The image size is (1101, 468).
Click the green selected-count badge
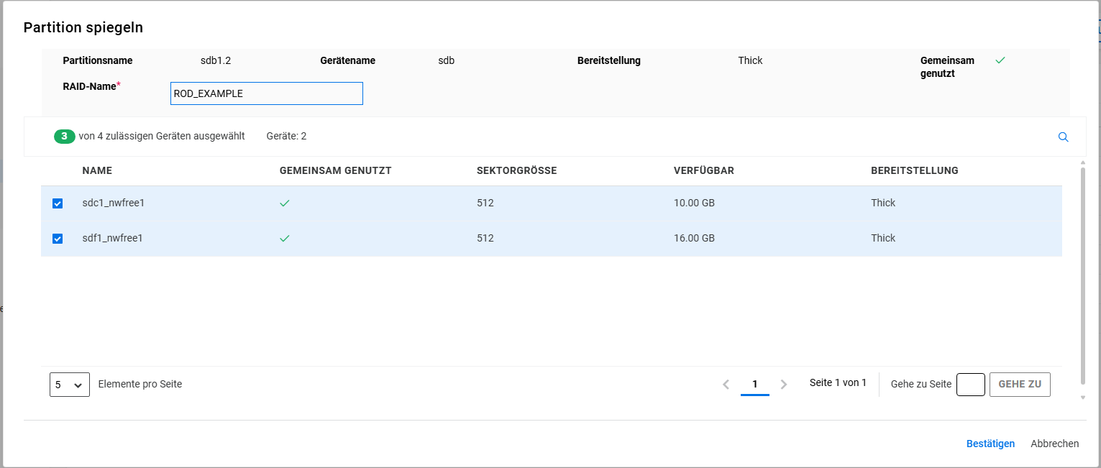64,136
